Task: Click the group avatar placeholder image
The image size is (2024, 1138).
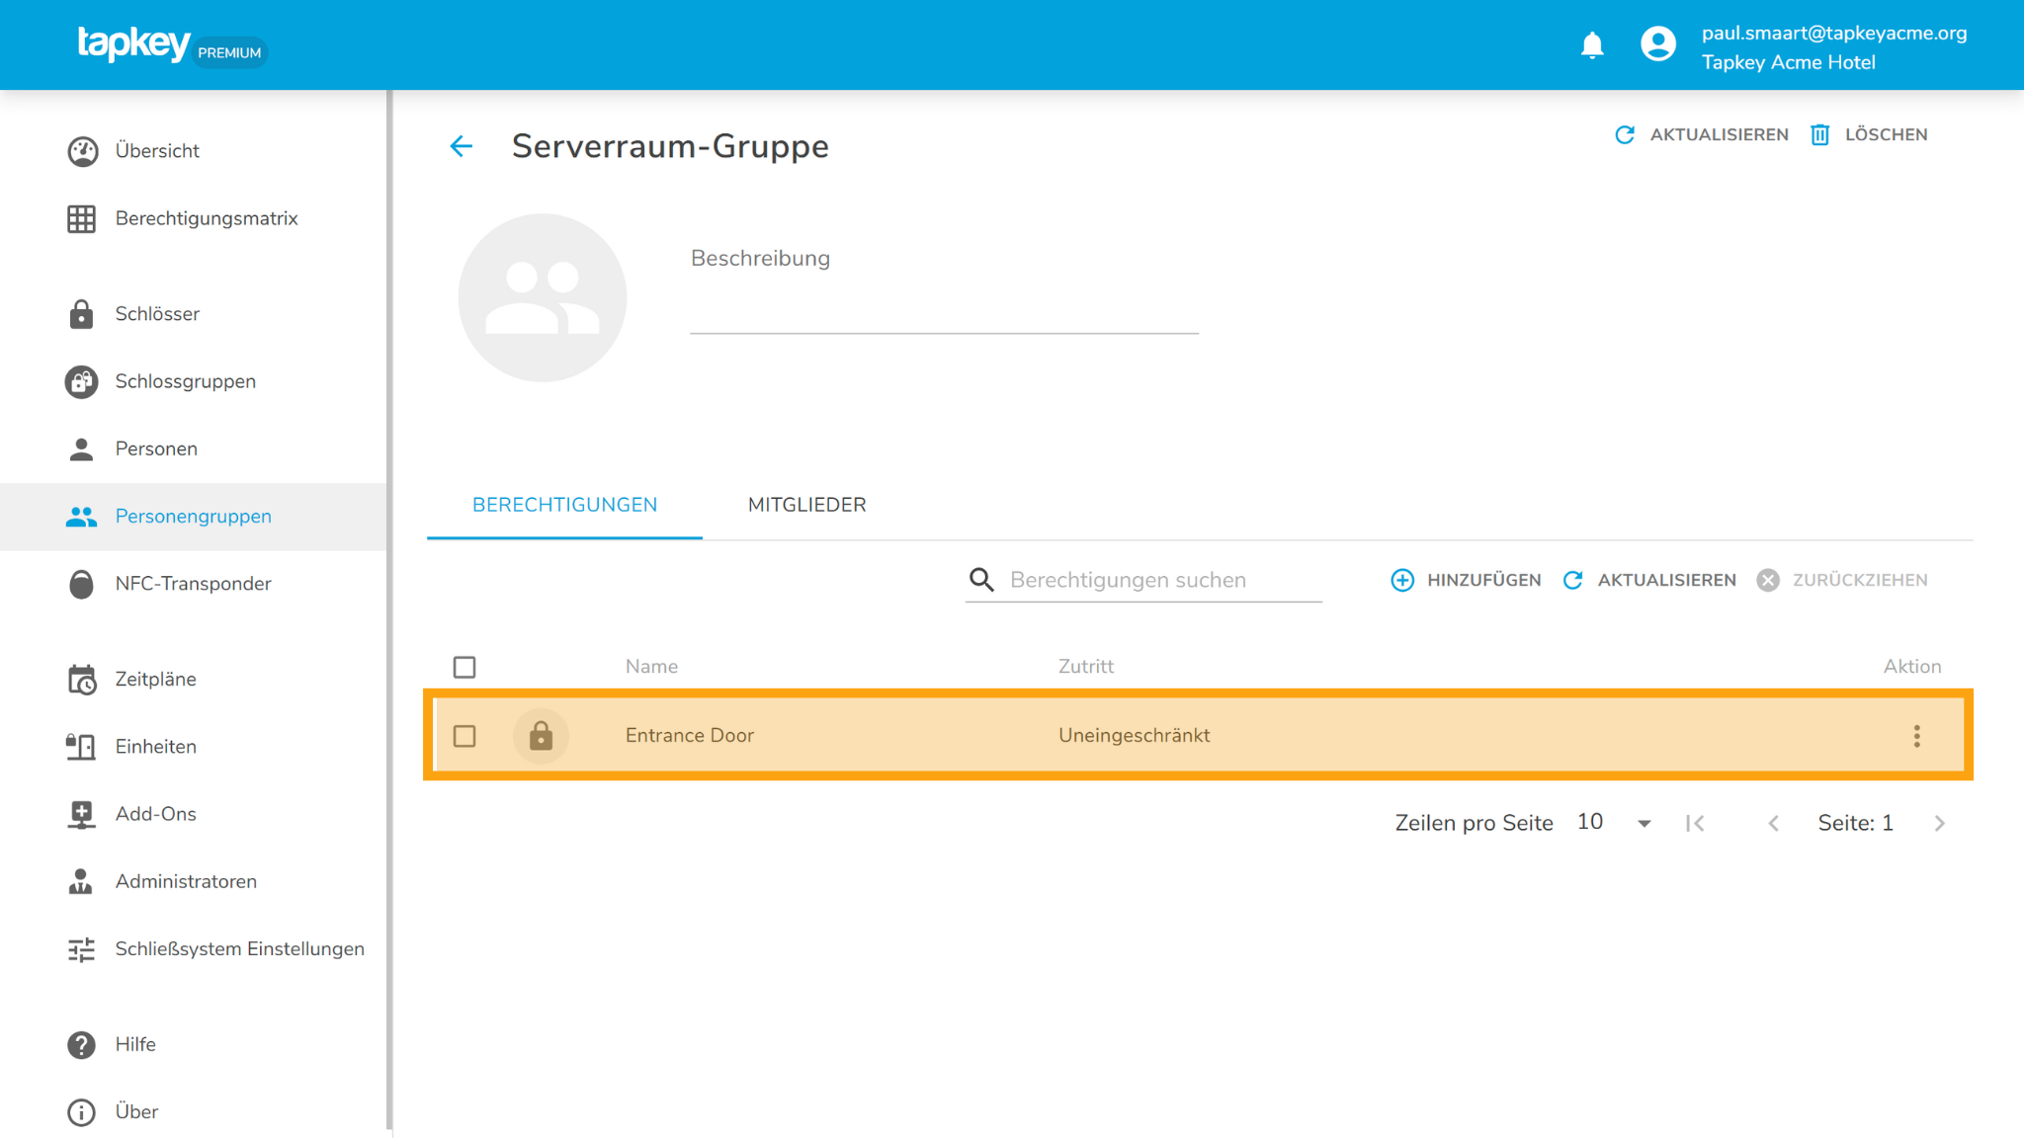Action: 543,297
